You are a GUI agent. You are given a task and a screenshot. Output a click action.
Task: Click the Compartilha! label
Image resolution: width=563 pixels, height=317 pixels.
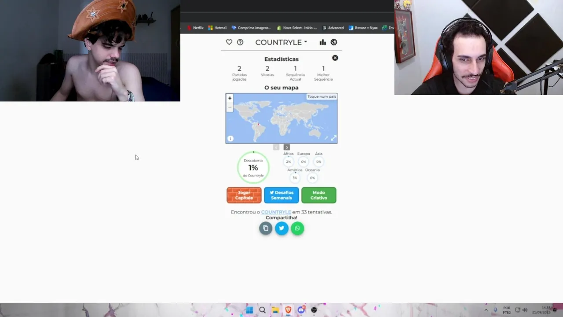(281, 217)
